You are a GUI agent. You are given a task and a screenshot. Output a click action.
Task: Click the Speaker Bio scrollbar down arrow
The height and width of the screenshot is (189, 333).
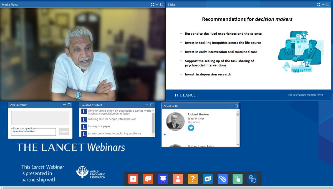238,145
